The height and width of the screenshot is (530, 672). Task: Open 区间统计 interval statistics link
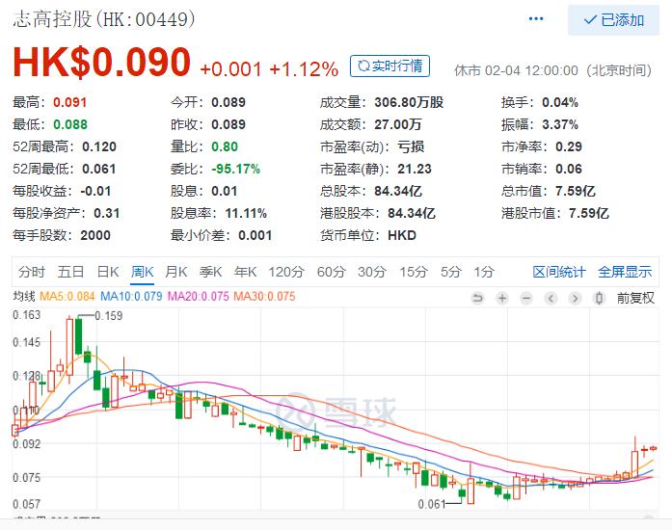pos(559,272)
